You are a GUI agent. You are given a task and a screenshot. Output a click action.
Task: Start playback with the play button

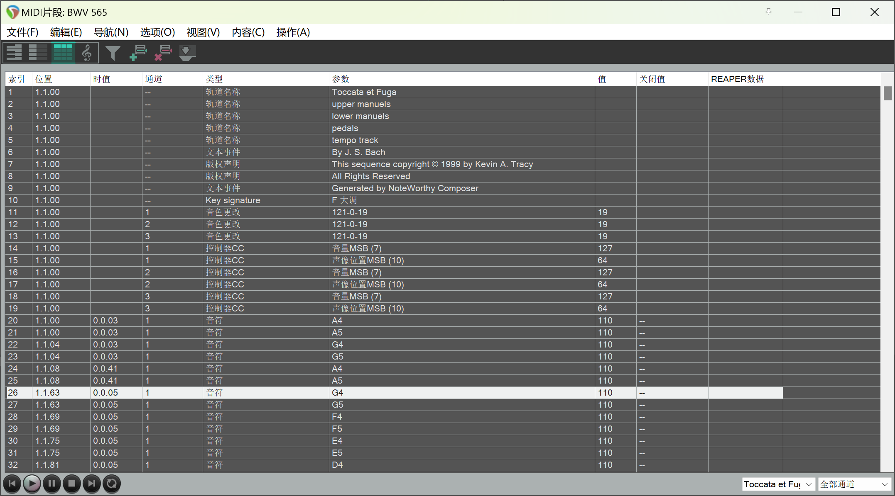[32, 484]
